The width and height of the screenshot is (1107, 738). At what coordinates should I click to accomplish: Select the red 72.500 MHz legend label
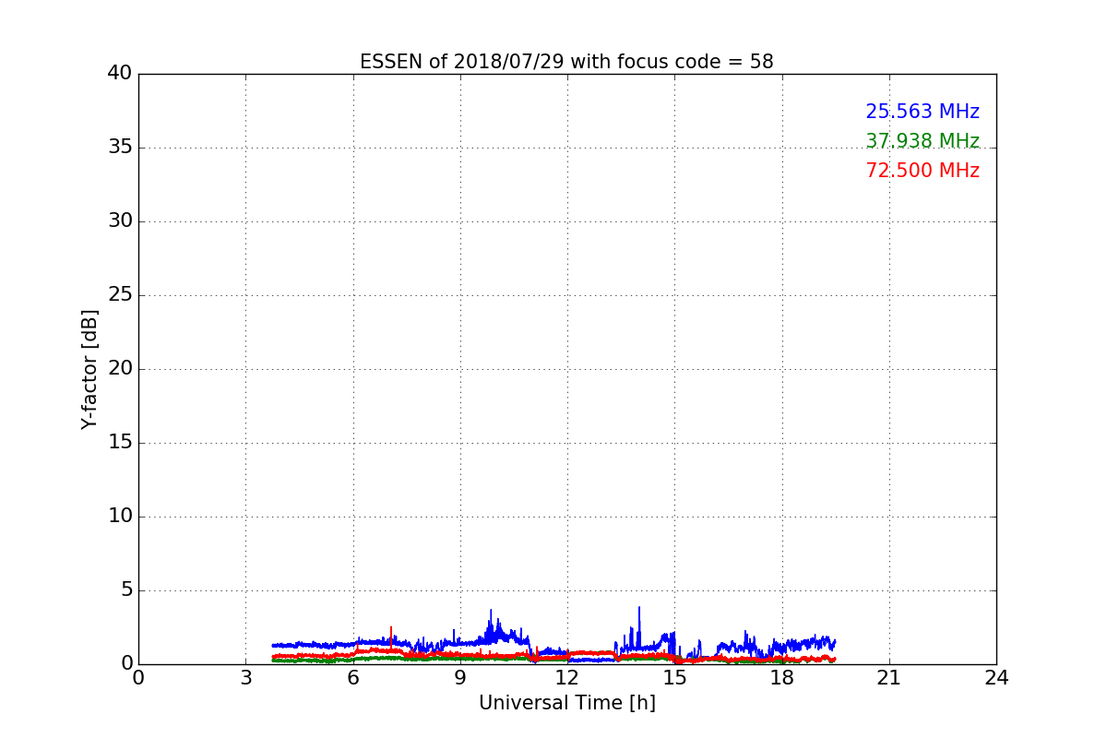click(x=922, y=172)
